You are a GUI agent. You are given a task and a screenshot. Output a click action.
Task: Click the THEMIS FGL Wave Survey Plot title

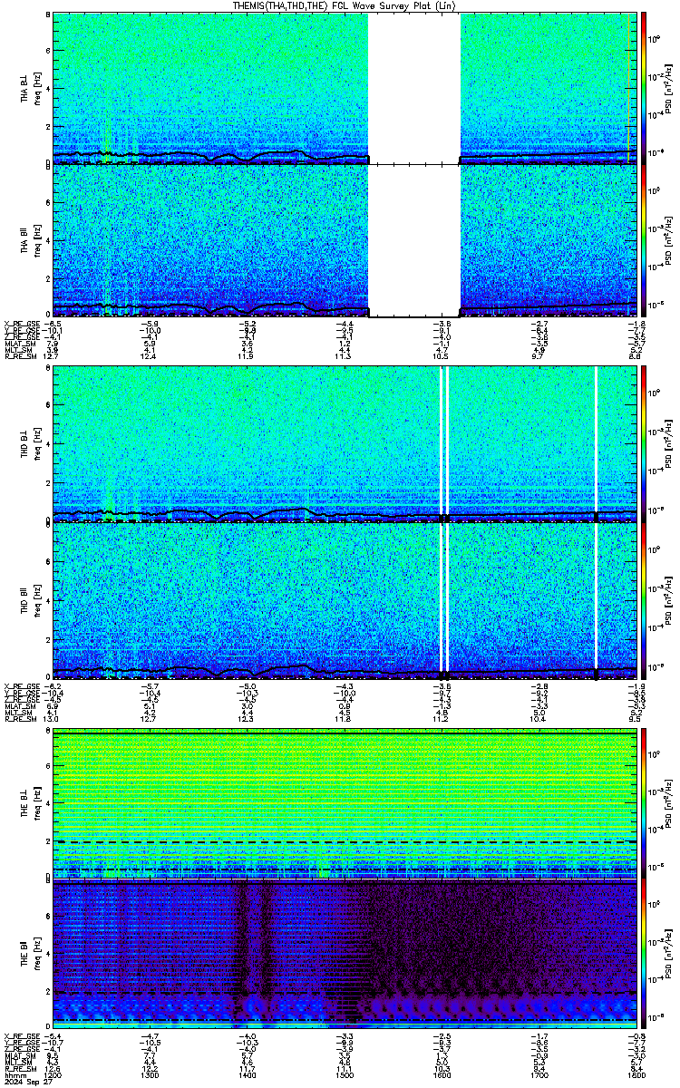(x=345, y=5)
